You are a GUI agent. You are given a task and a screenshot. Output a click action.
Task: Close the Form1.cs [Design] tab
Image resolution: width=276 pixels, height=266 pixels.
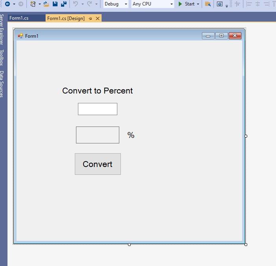click(98, 18)
